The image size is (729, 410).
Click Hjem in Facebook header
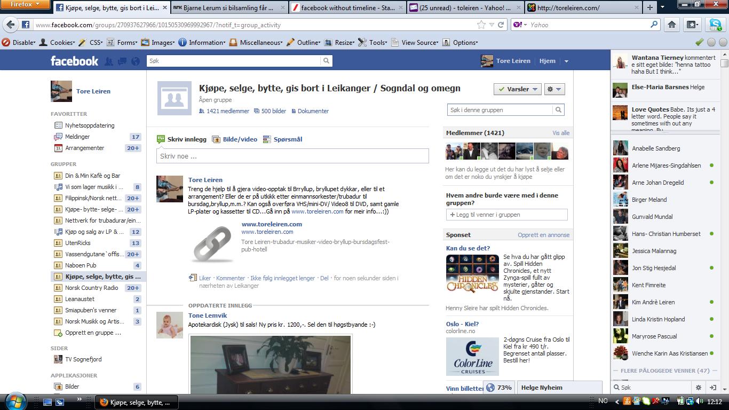(547, 61)
